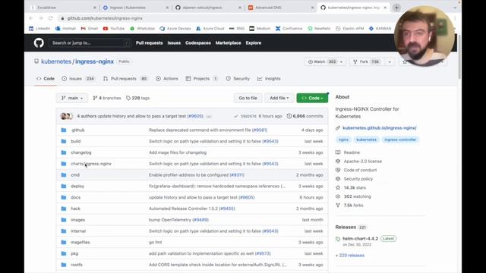View the 228 tags link
The height and width of the screenshot is (273, 486).
pos(137,98)
